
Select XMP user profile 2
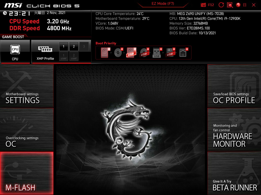(x=74, y=57)
